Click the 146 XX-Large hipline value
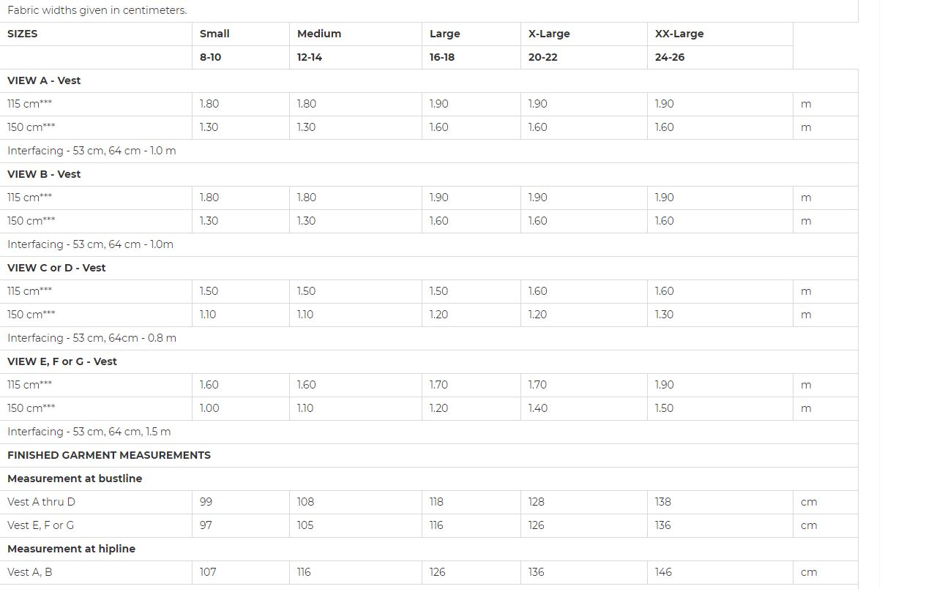 point(663,572)
